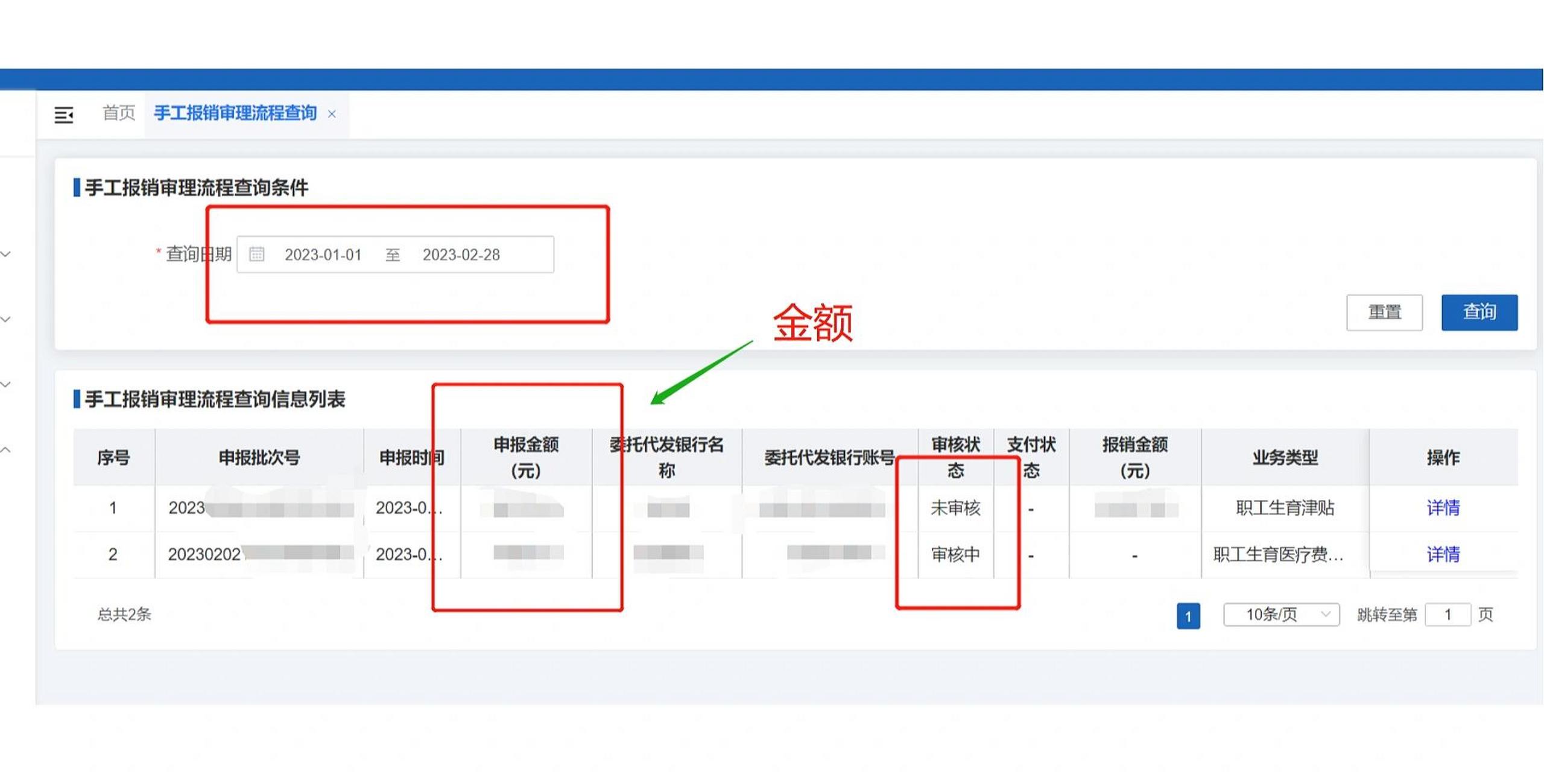Image resolution: width=1544 pixels, height=772 pixels.
Task: Click the 委托代发银行名称 column header
Action: click(x=666, y=458)
